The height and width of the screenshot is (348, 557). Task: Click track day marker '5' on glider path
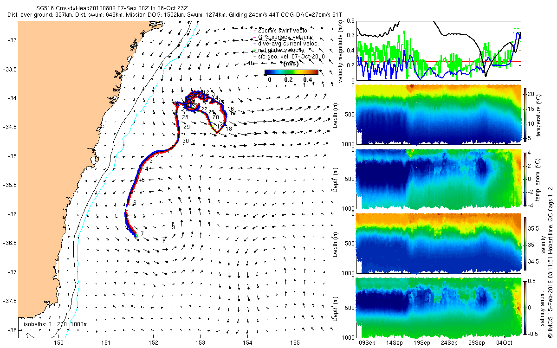click(143, 180)
